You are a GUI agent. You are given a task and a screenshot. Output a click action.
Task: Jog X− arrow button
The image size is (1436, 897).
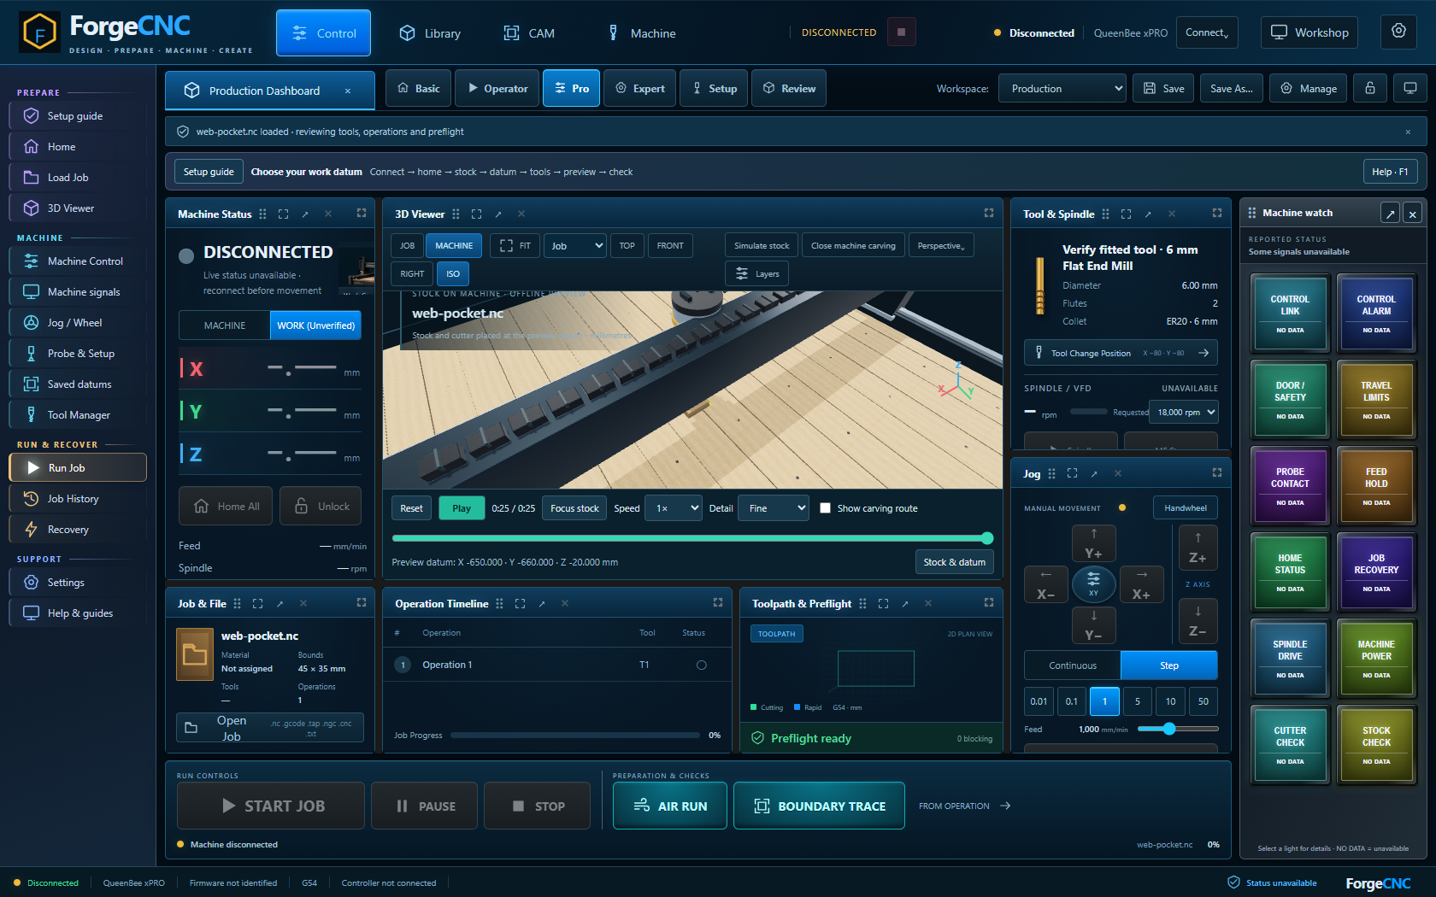[x=1045, y=584]
